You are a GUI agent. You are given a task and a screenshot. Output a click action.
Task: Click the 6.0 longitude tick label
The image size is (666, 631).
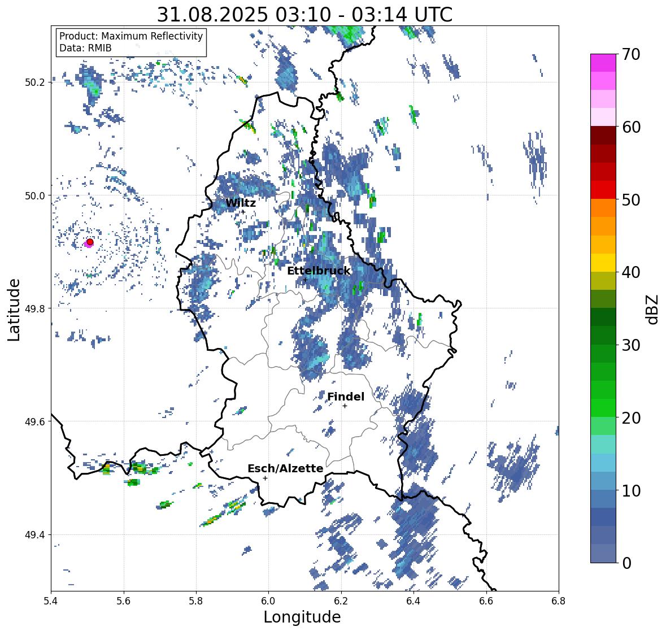coord(268,601)
